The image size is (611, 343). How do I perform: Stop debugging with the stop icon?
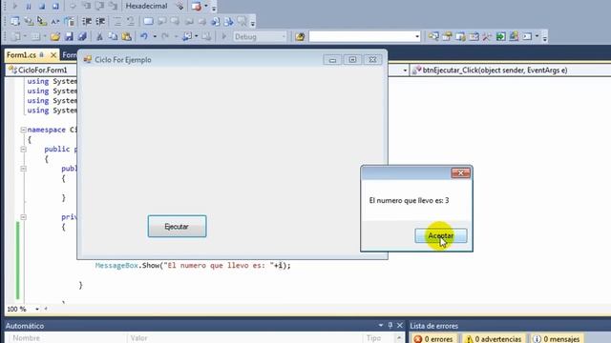click(42, 7)
